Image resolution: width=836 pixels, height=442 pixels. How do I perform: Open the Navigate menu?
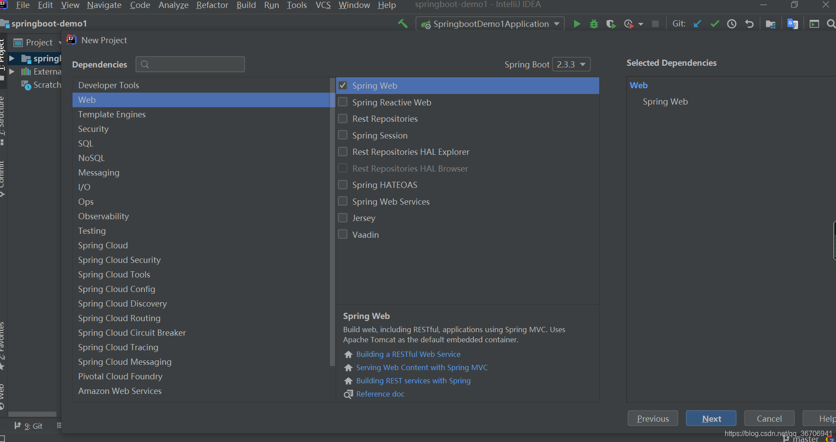pos(104,5)
